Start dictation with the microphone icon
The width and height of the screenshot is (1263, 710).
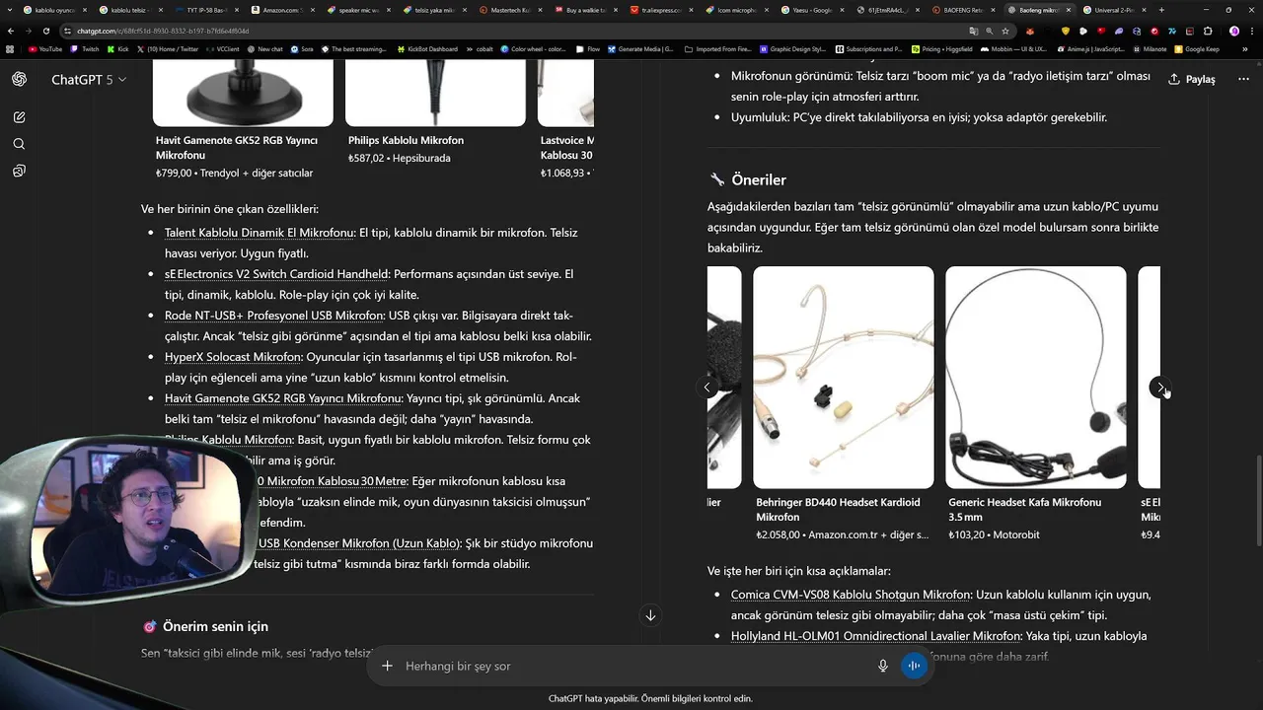point(883,666)
